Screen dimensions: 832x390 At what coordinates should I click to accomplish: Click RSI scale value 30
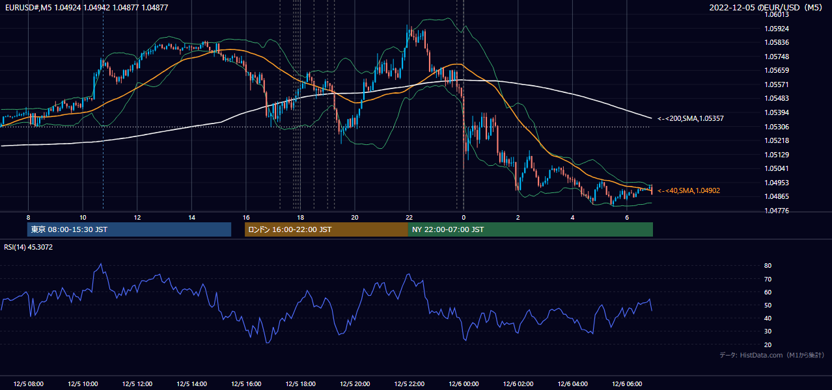(768, 331)
